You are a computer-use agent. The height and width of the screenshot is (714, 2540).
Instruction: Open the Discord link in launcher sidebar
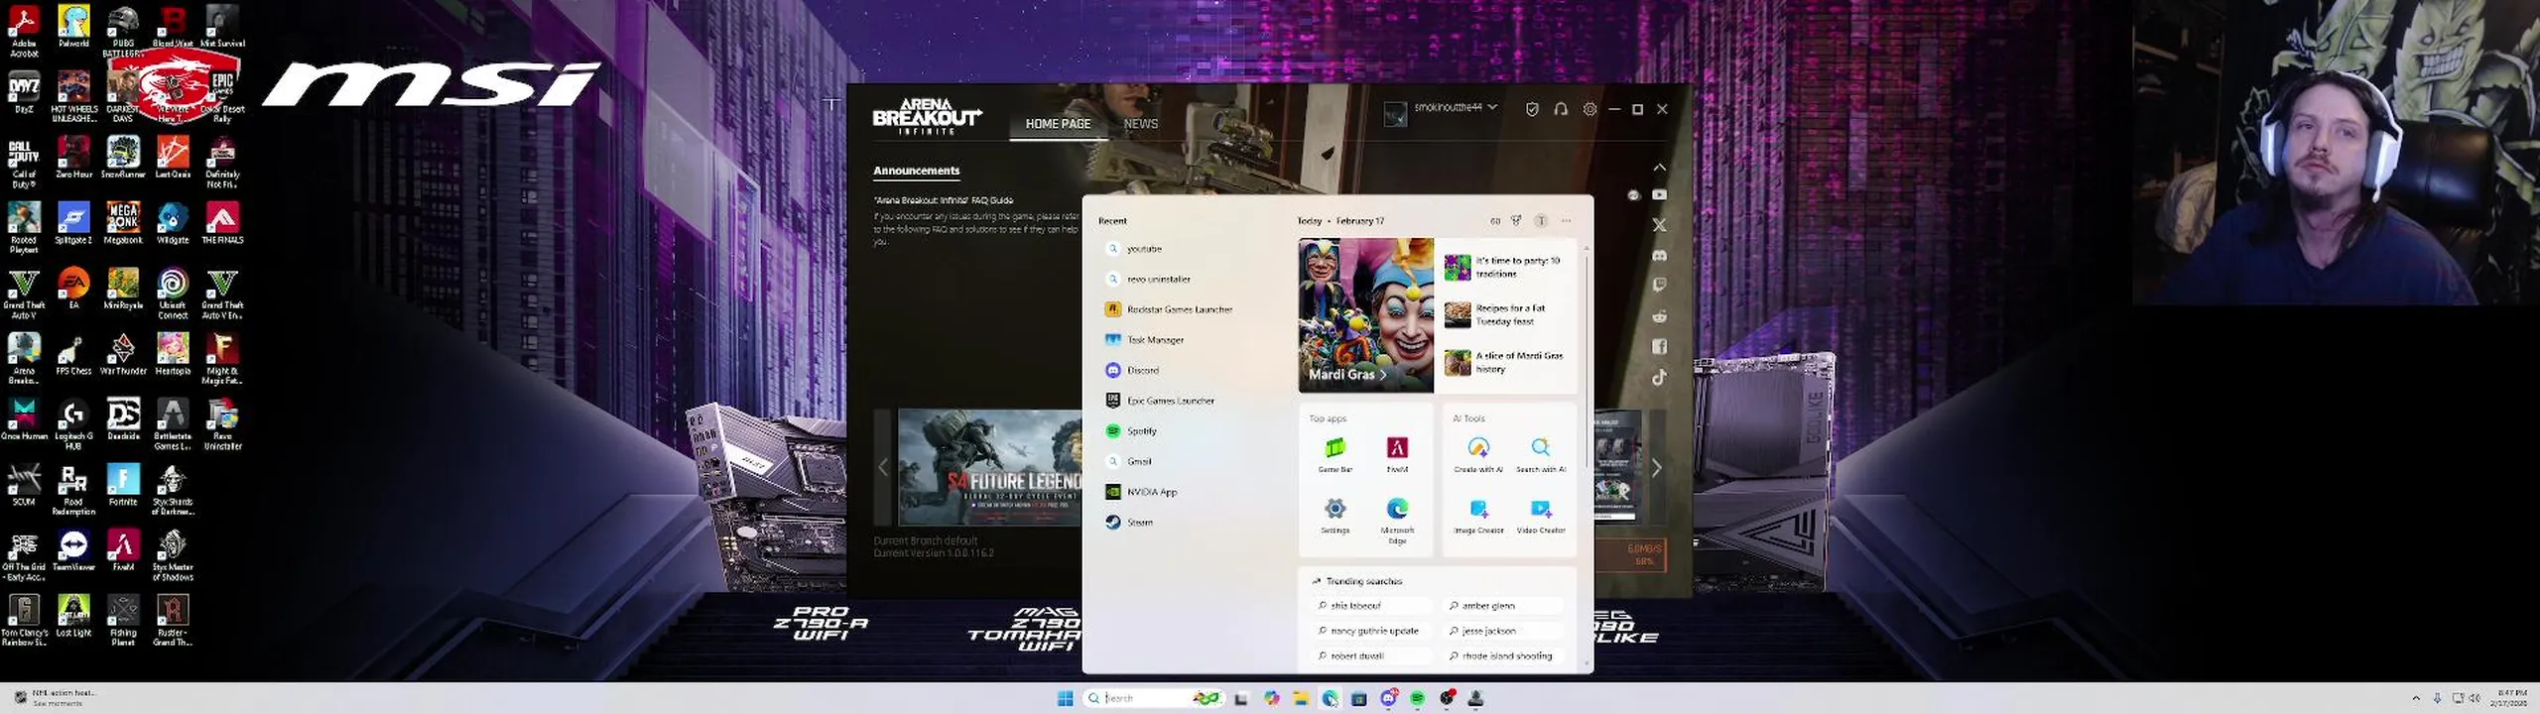(x=1659, y=256)
